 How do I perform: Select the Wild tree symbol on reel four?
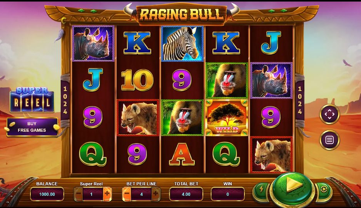click(x=227, y=117)
